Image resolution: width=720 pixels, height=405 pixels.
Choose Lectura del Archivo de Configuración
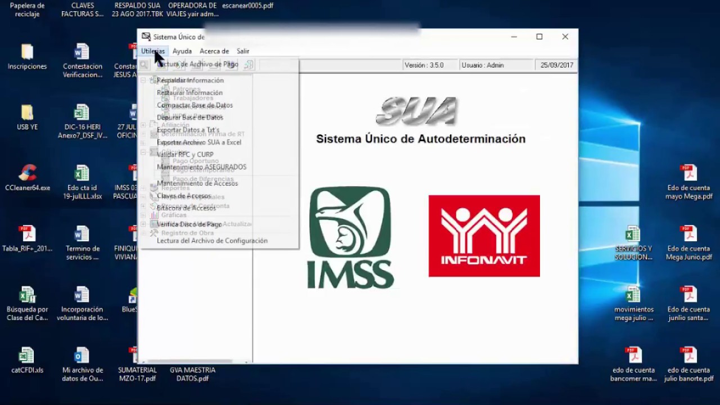coord(212,241)
